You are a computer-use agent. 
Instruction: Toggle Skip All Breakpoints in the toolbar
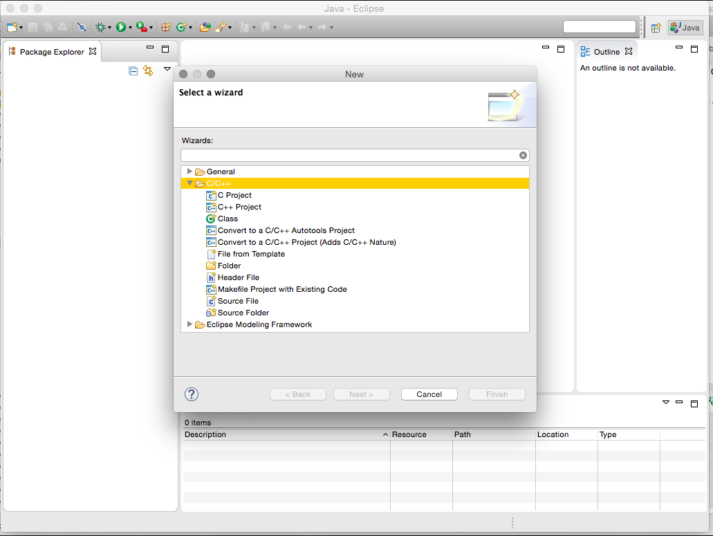[x=82, y=27]
